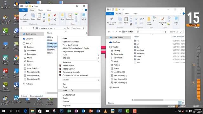Switch to Share tab in left window
The height and width of the screenshot is (114, 203).
40,10
